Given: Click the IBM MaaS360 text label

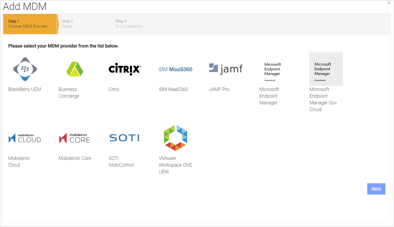Looking at the screenshot, I should tap(173, 89).
